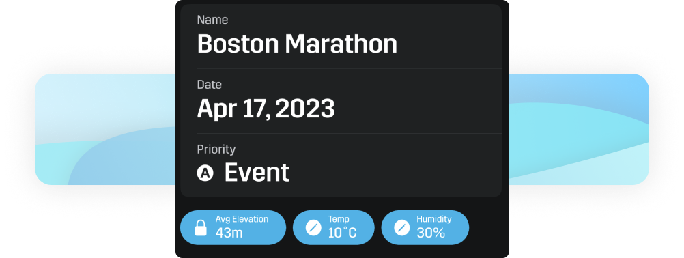
Task: Edit the 10°C temperature value
Action: tap(343, 233)
